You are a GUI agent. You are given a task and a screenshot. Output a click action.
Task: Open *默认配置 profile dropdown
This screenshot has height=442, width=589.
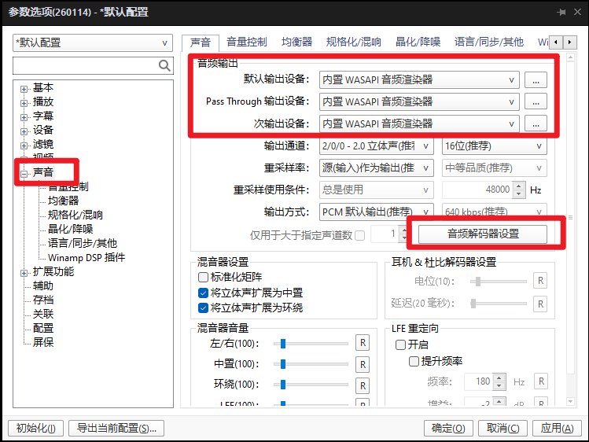pyautogui.click(x=93, y=42)
